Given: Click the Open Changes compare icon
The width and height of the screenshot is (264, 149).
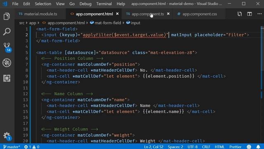Looking at the screenshot, I should coord(240,14).
